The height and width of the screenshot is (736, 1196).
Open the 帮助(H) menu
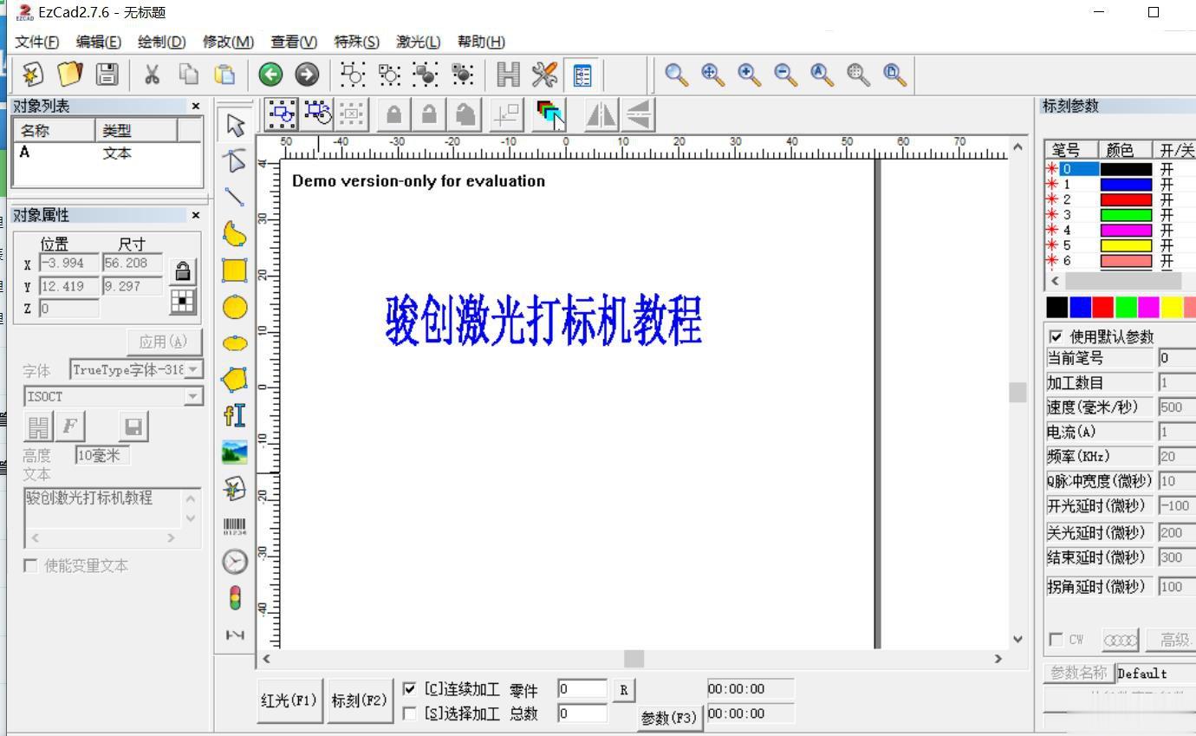coord(481,42)
